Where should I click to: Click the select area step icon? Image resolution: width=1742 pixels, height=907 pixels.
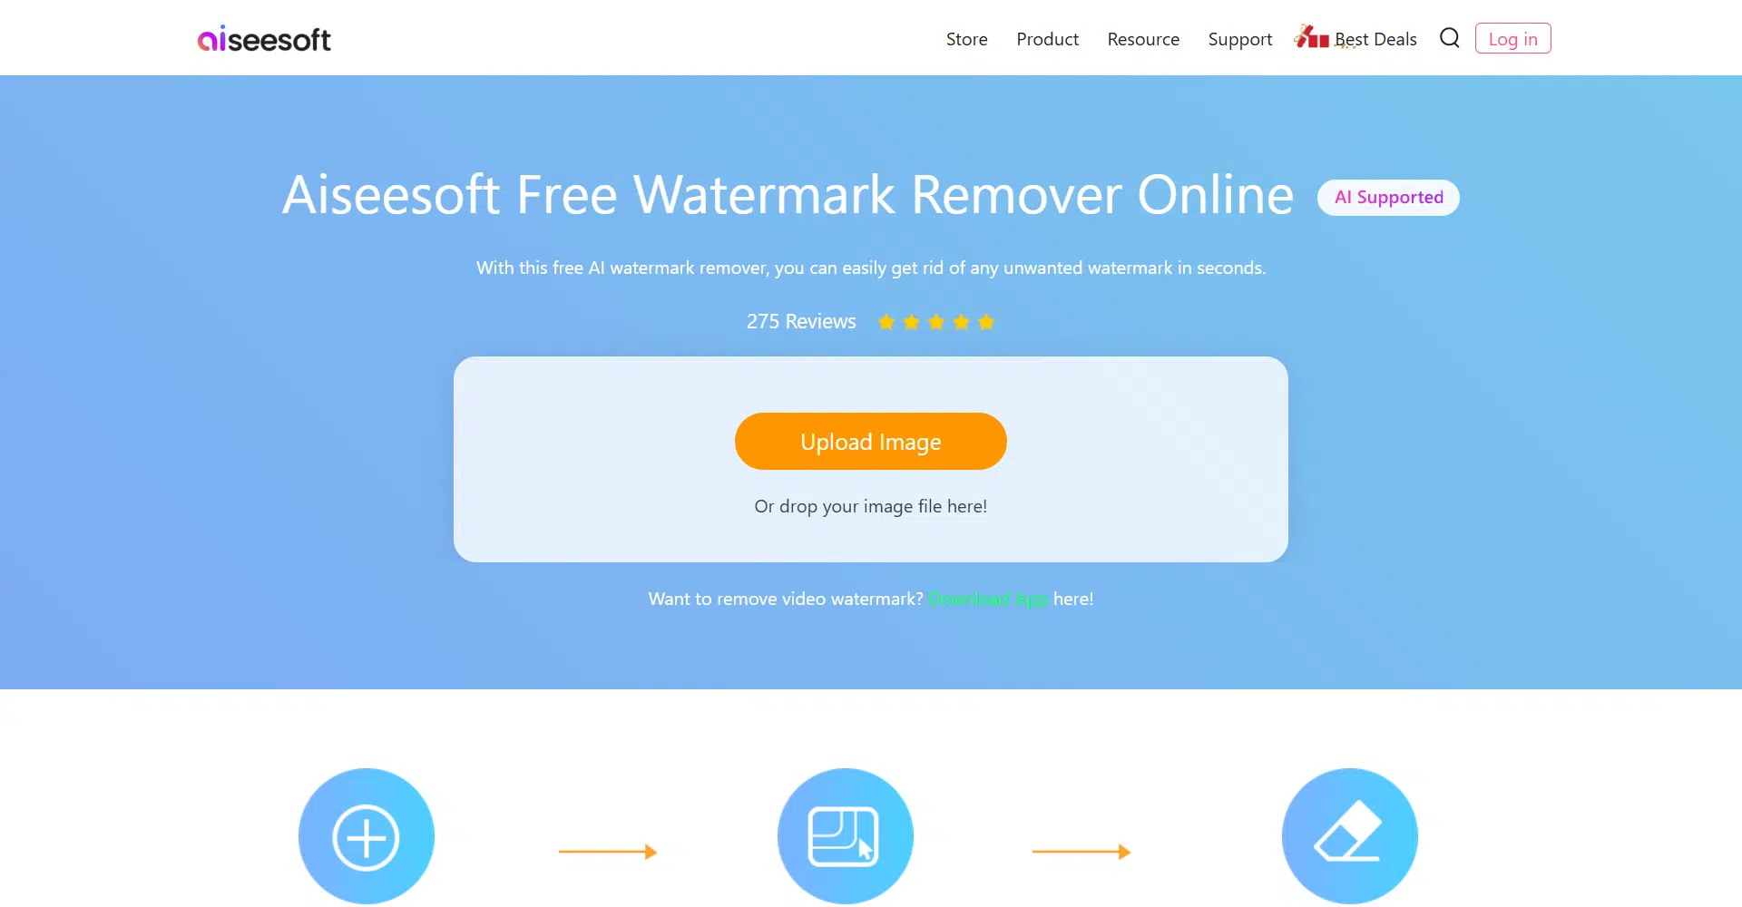coord(846,836)
